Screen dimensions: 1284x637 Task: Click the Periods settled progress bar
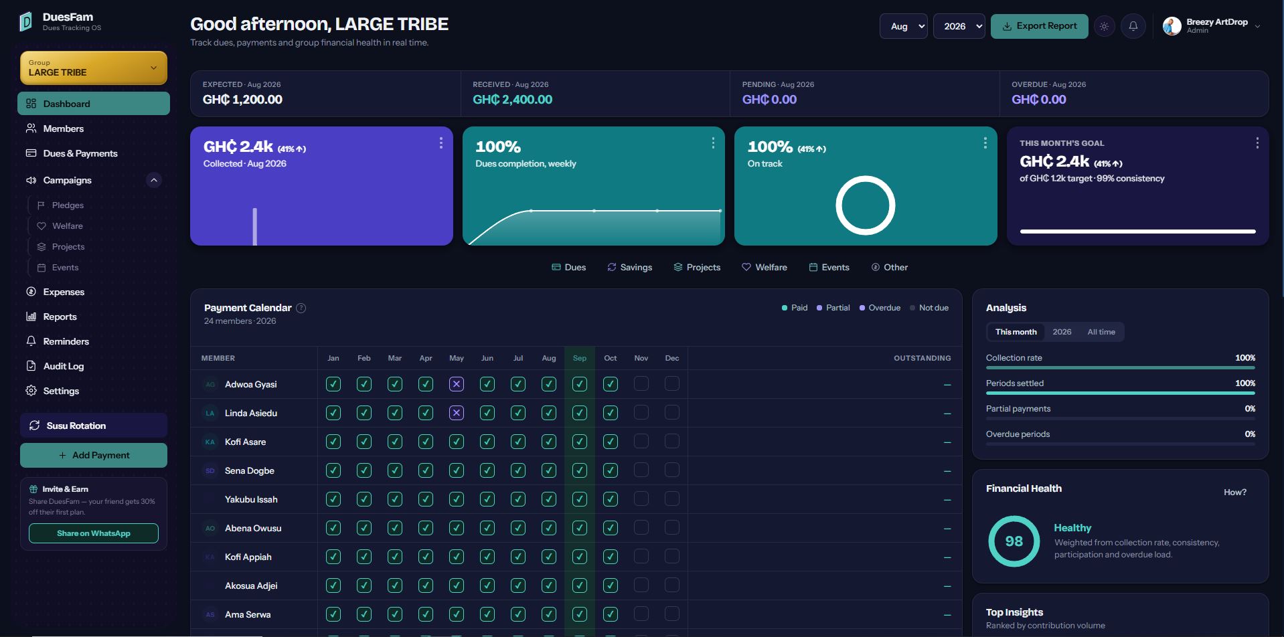coord(1121,393)
